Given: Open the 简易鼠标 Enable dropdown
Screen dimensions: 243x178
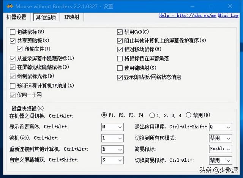Looking at the screenshot, I should pyautogui.click(x=221, y=149).
